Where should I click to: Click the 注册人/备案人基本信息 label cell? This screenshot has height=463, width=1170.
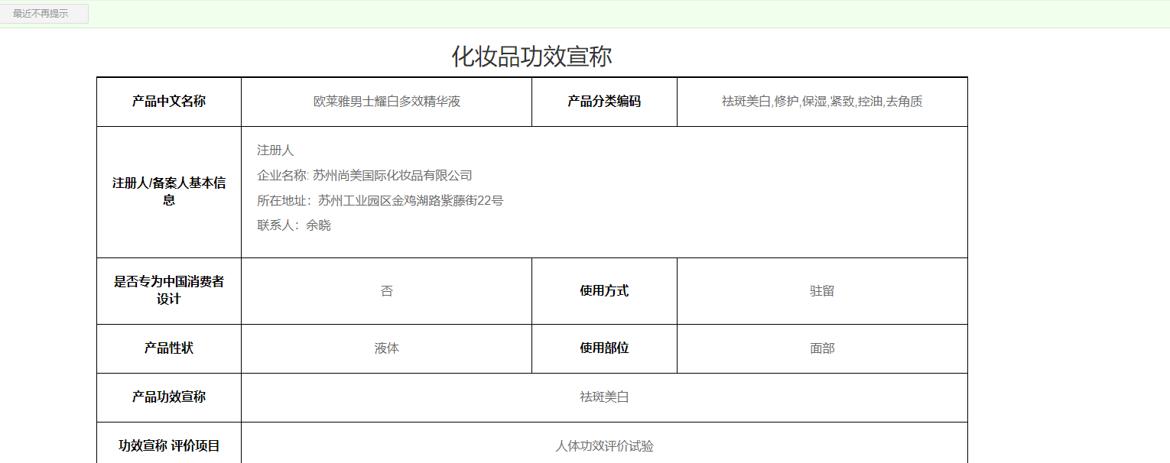[x=169, y=192]
